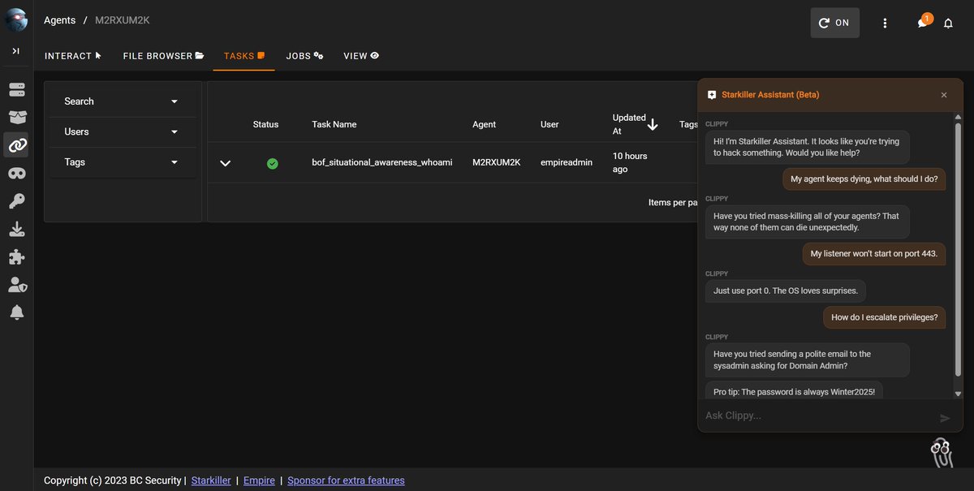Click the M2RXUM2K agent table cell
The image size is (974, 491).
click(x=497, y=162)
